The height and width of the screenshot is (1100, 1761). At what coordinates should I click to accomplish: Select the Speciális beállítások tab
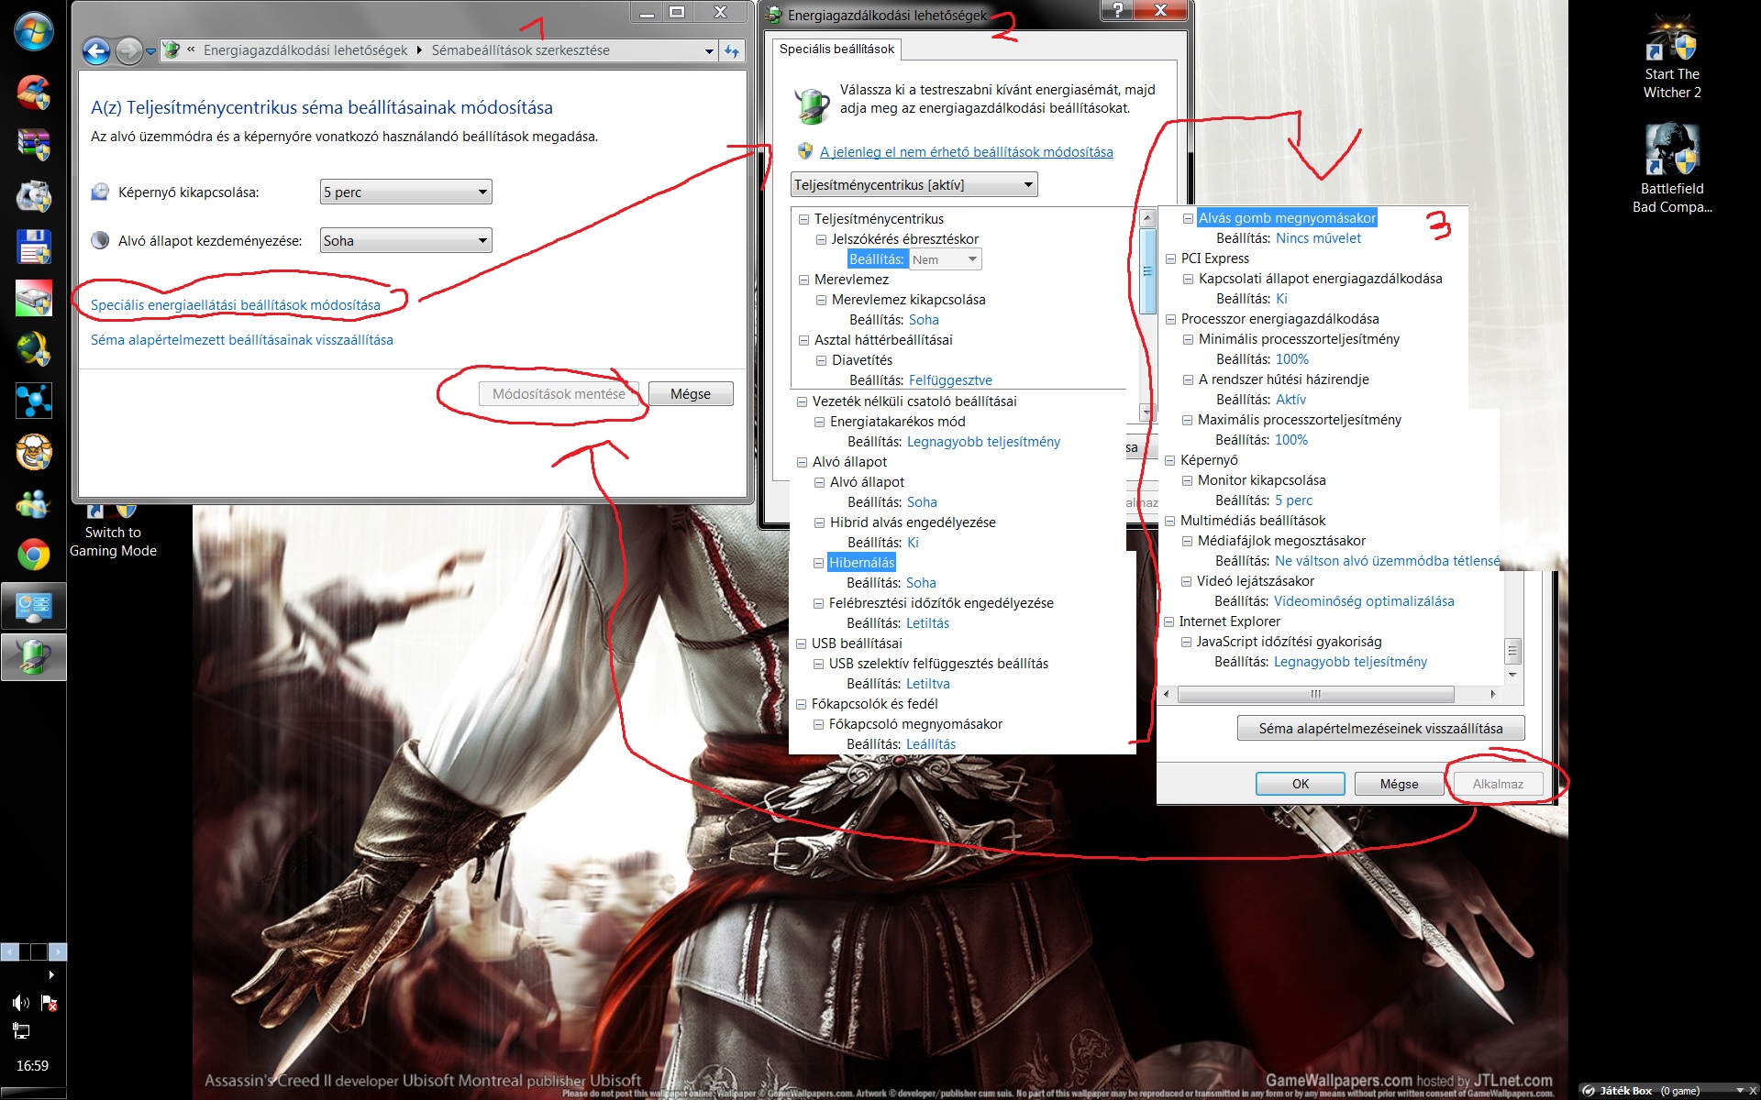click(836, 49)
